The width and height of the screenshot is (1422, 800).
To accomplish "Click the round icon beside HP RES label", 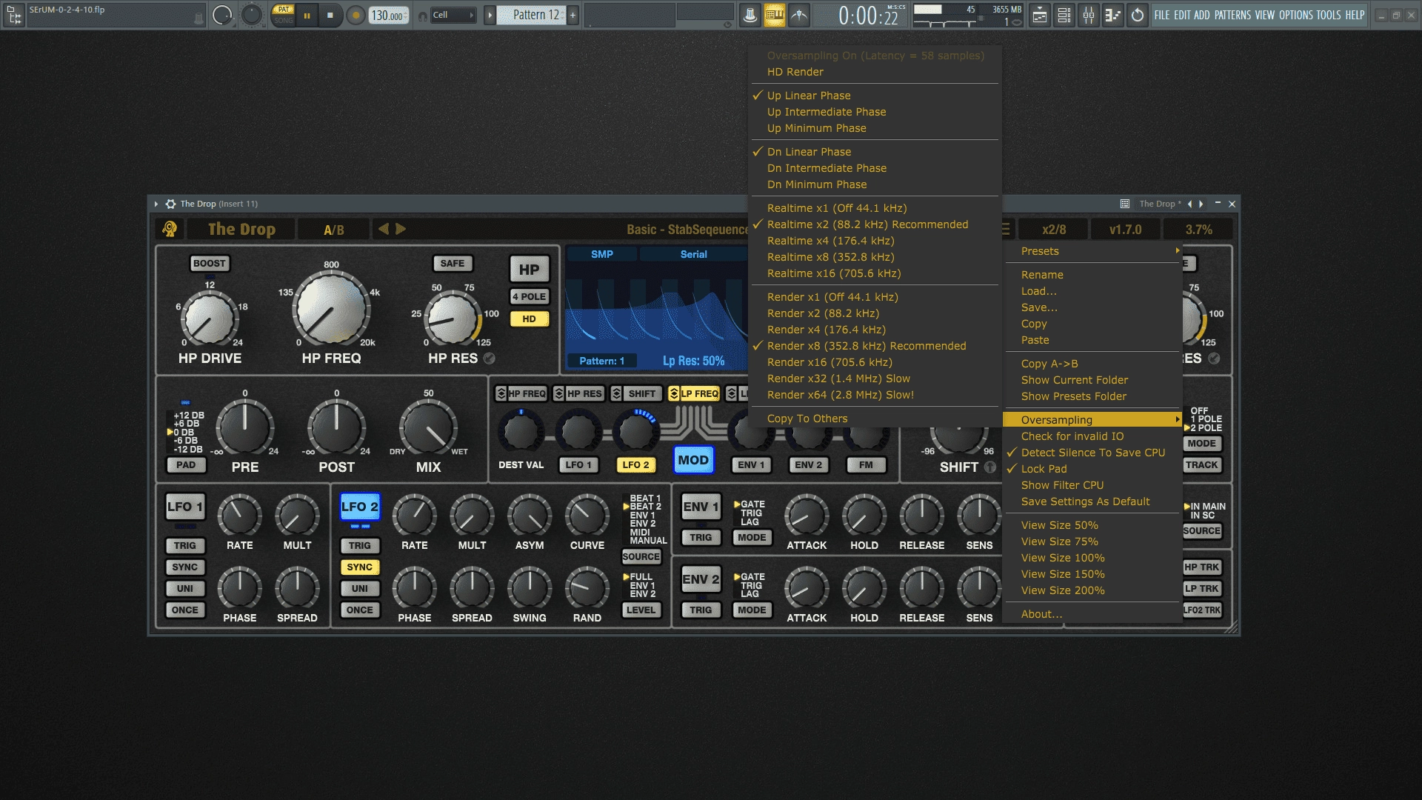I will [489, 359].
